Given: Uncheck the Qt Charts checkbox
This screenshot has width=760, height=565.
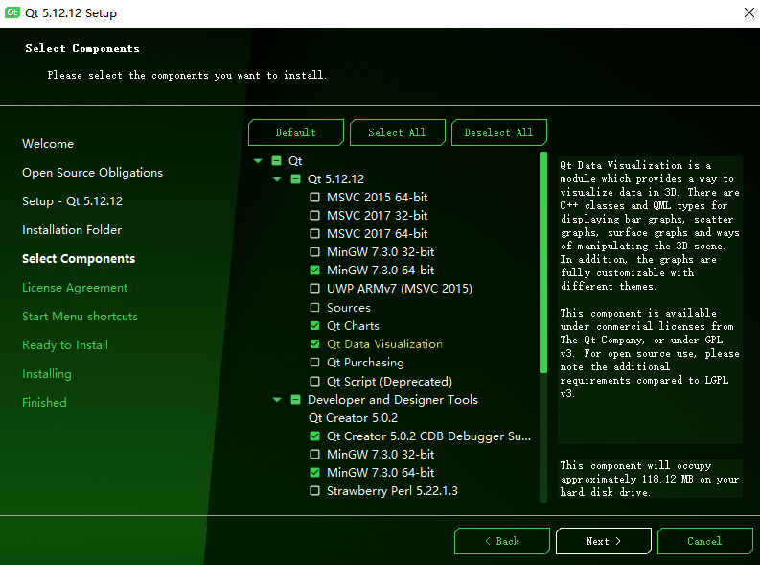Looking at the screenshot, I should 314,326.
